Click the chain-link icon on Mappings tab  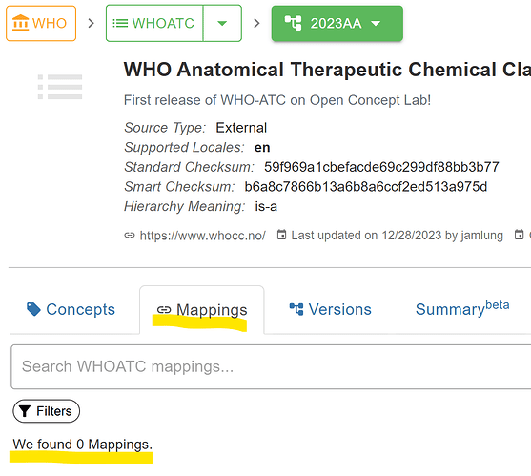[164, 310]
